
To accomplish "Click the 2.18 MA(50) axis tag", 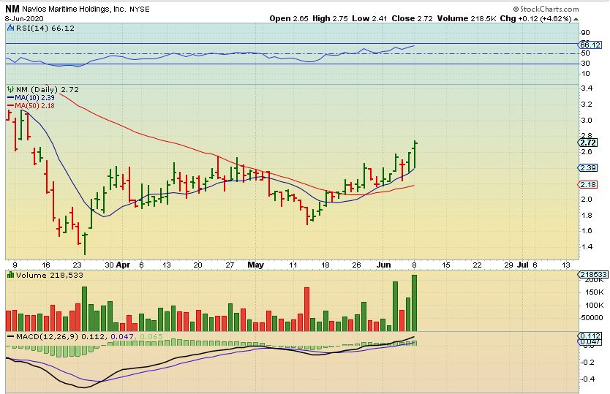I will pyautogui.click(x=588, y=184).
